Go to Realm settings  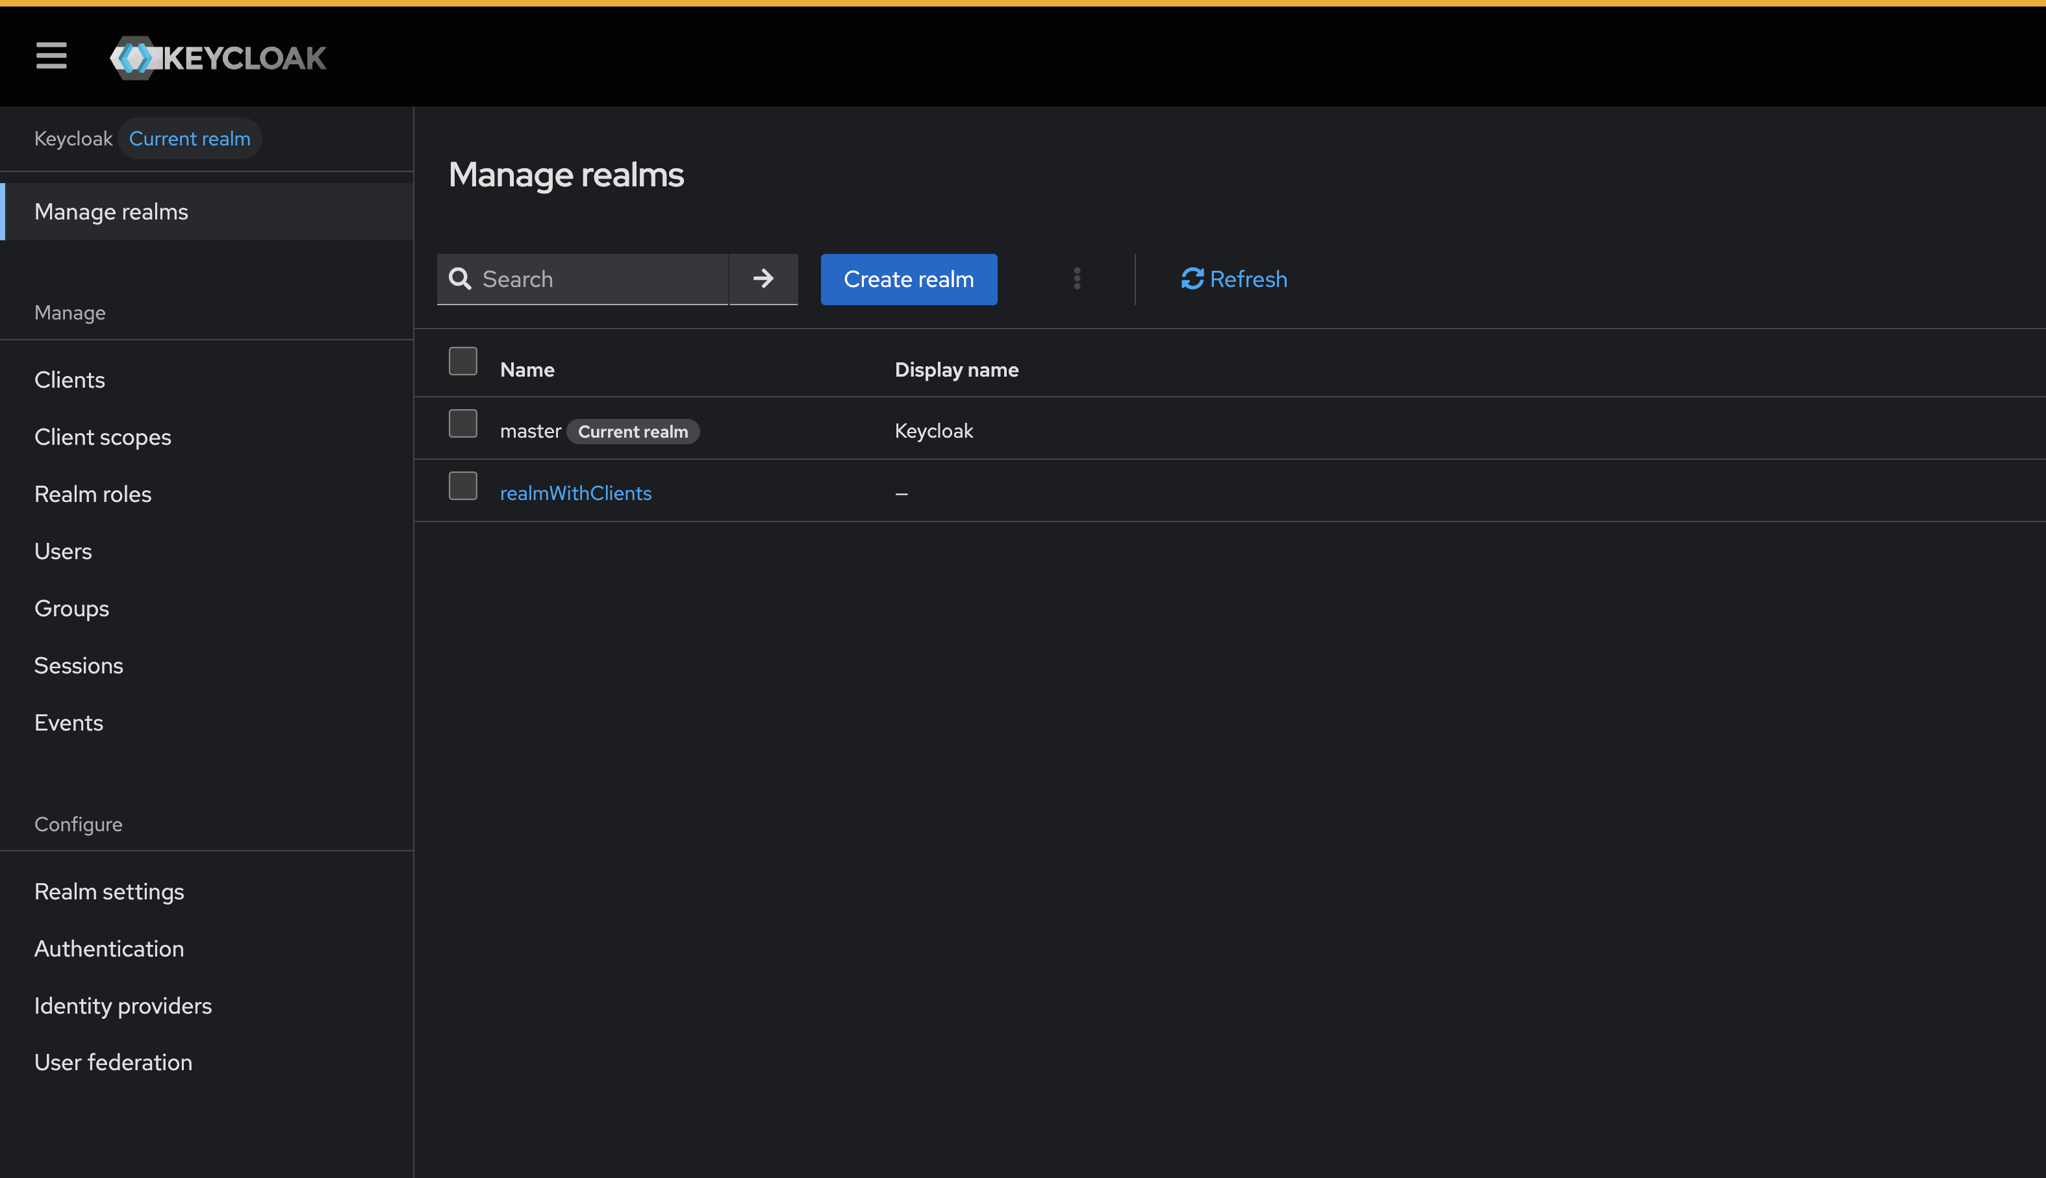click(109, 891)
